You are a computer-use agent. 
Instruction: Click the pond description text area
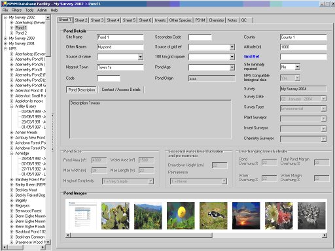click(x=150, y=119)
